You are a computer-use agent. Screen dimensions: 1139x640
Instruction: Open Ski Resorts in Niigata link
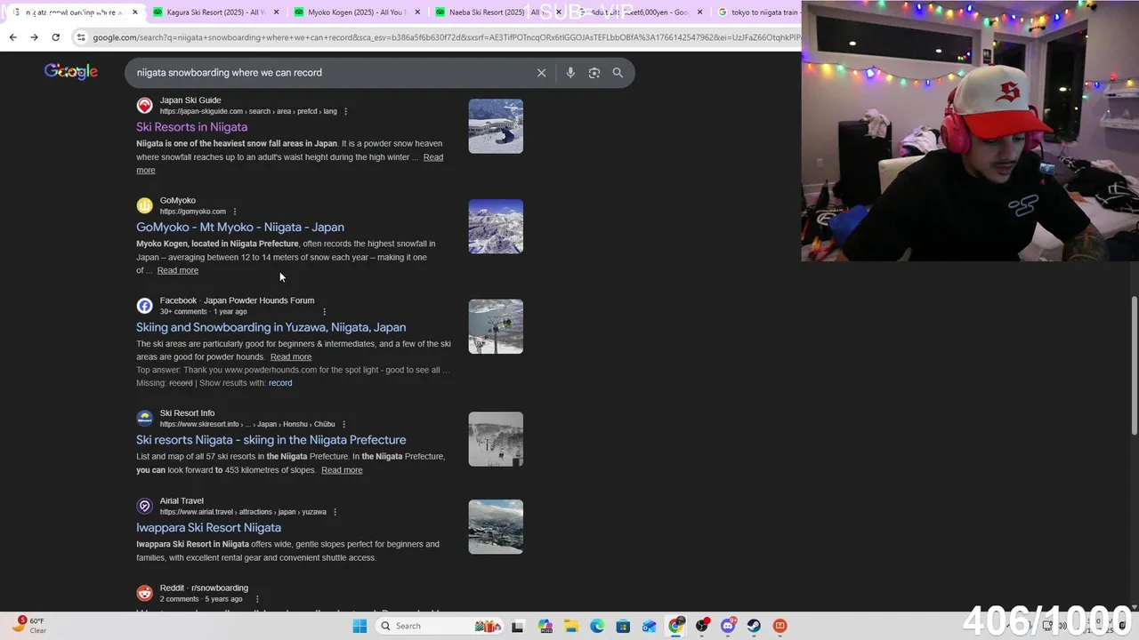click(x=192, y=127)
